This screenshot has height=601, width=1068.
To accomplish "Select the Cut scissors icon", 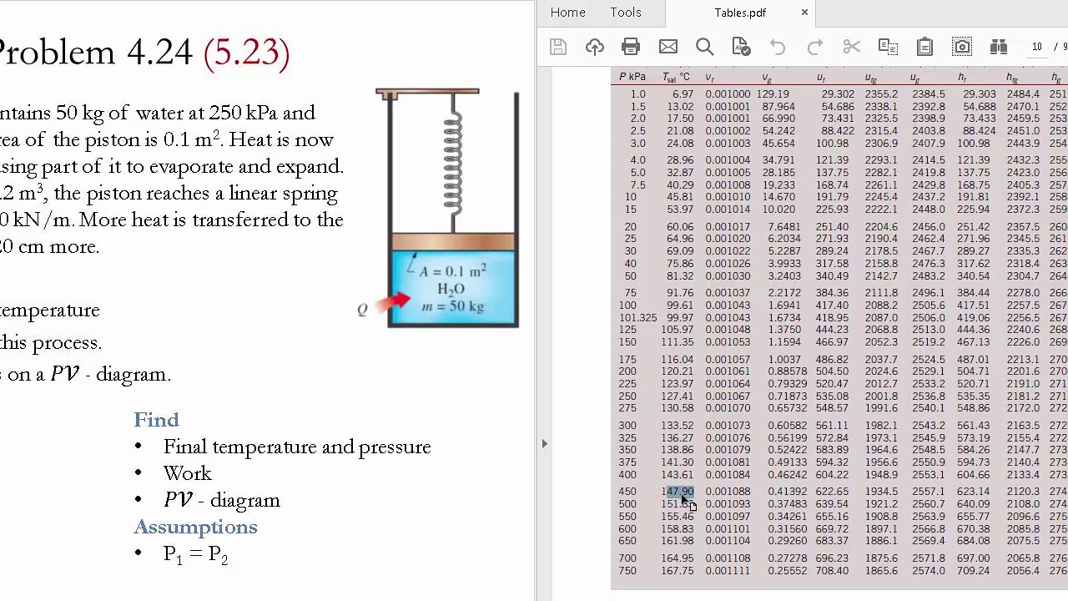I will coord(851,47).
